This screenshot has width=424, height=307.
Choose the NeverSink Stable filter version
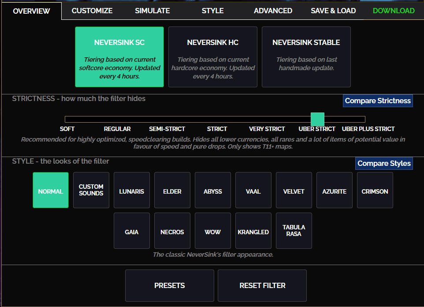coord(306,57)
